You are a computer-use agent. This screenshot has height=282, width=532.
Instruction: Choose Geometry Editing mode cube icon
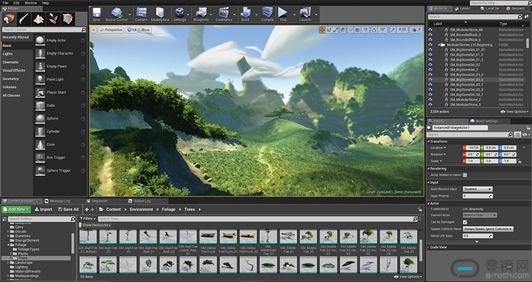tap(68, 19)
